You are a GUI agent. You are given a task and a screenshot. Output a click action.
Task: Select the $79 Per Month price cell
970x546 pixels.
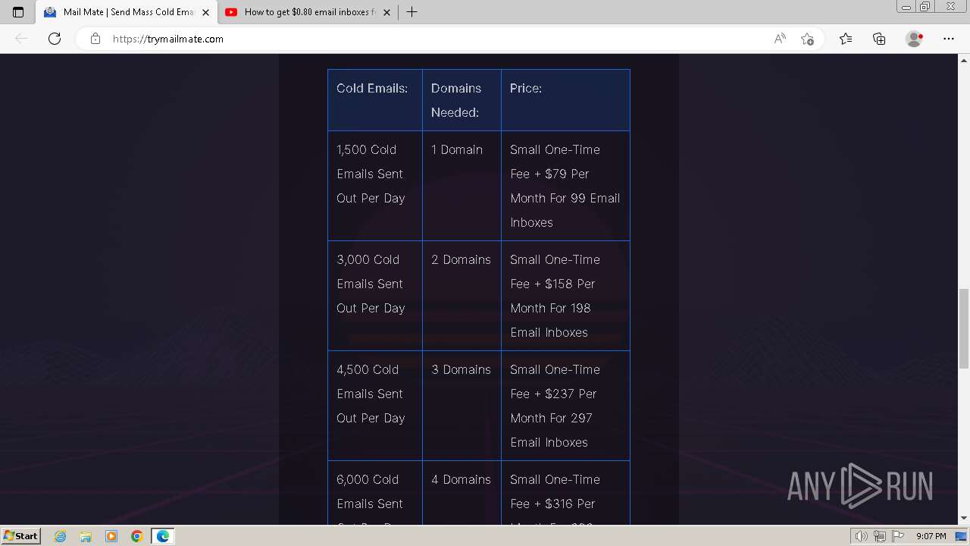pyautogui.click(x=565, y=186)
